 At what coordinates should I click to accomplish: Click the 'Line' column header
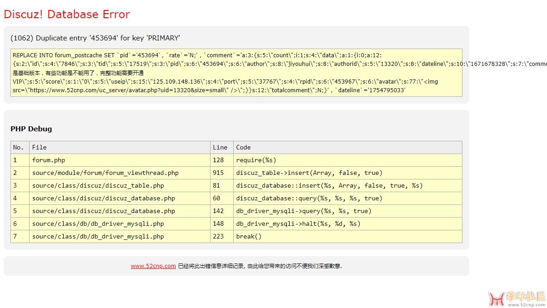point(222,147)
